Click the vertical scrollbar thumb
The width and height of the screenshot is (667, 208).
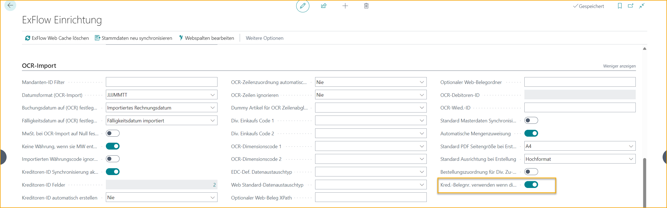click(x=645, y=182)
